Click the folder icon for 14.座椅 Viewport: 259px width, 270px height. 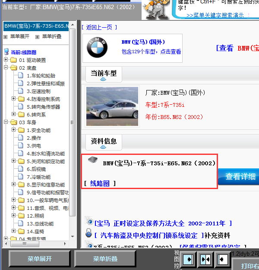[21, 231]
